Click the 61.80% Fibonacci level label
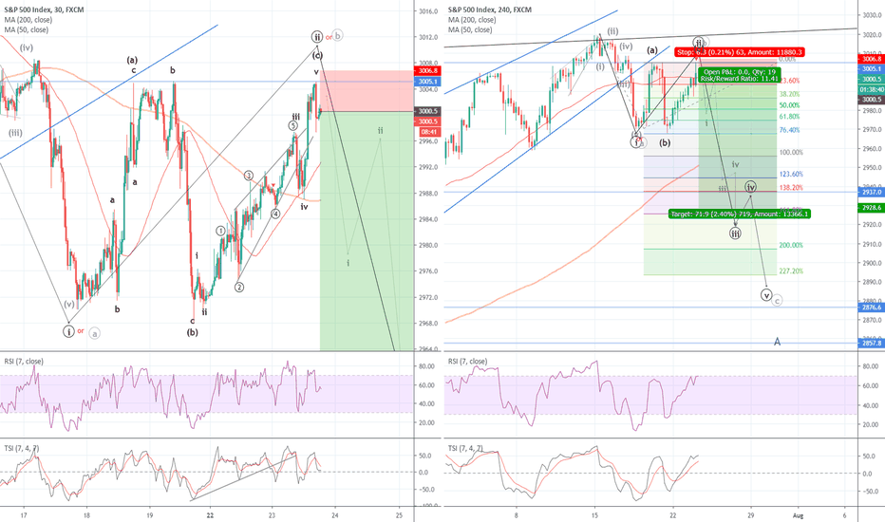The image size is (885, 522). pyautogui.click(x=789, y=117)
